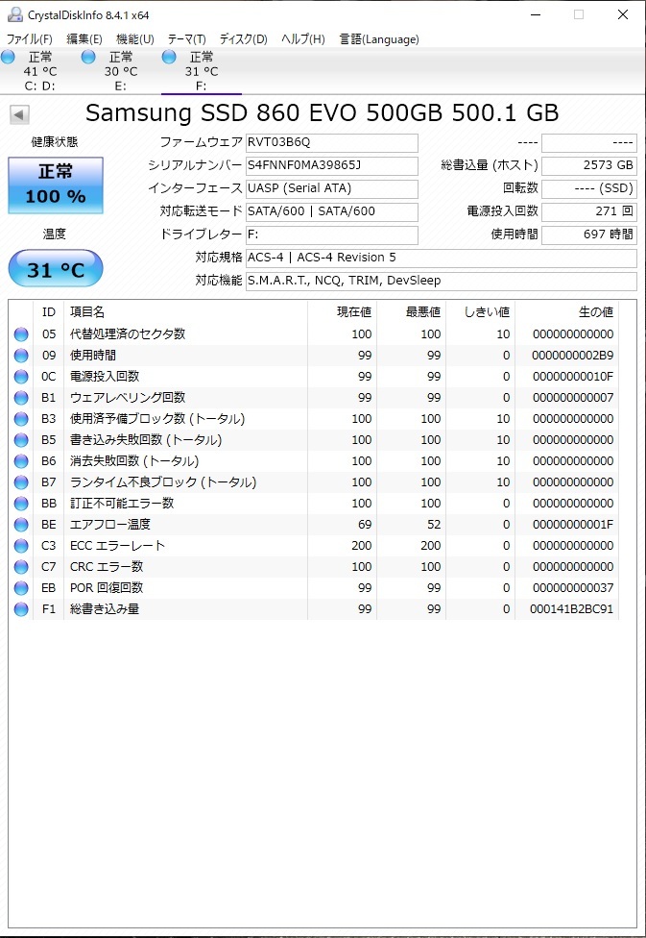Click status orb of attribute B6 row
Screen dimensions: 646x938
pos(21,461)
